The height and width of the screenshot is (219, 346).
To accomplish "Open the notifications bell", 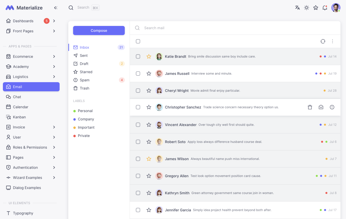I will pos(325,7).
